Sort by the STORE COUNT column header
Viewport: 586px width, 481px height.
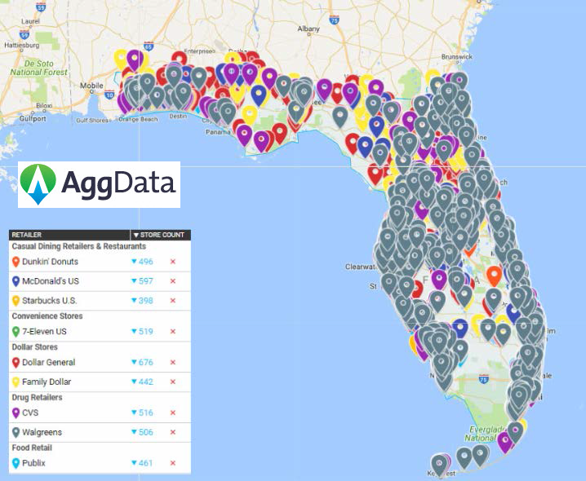(160, 235)
